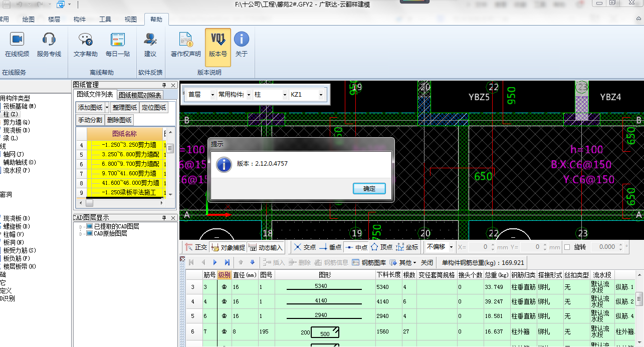The height and width of the screenshot is (347, 644).
Task: Expand CAD原始图层 tree node
Action: [x=81, y=233]
